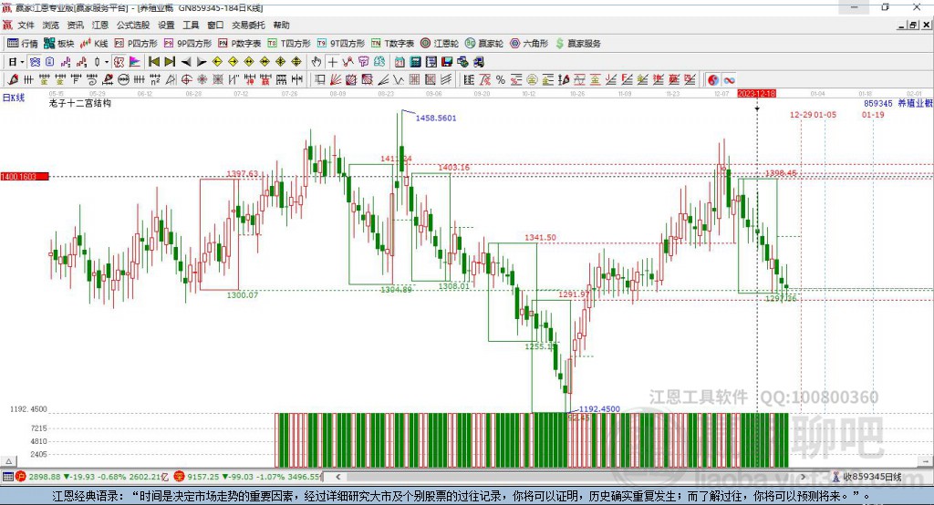Open the T四方形 tool
The image size is (934, 505).
[289, 44]
